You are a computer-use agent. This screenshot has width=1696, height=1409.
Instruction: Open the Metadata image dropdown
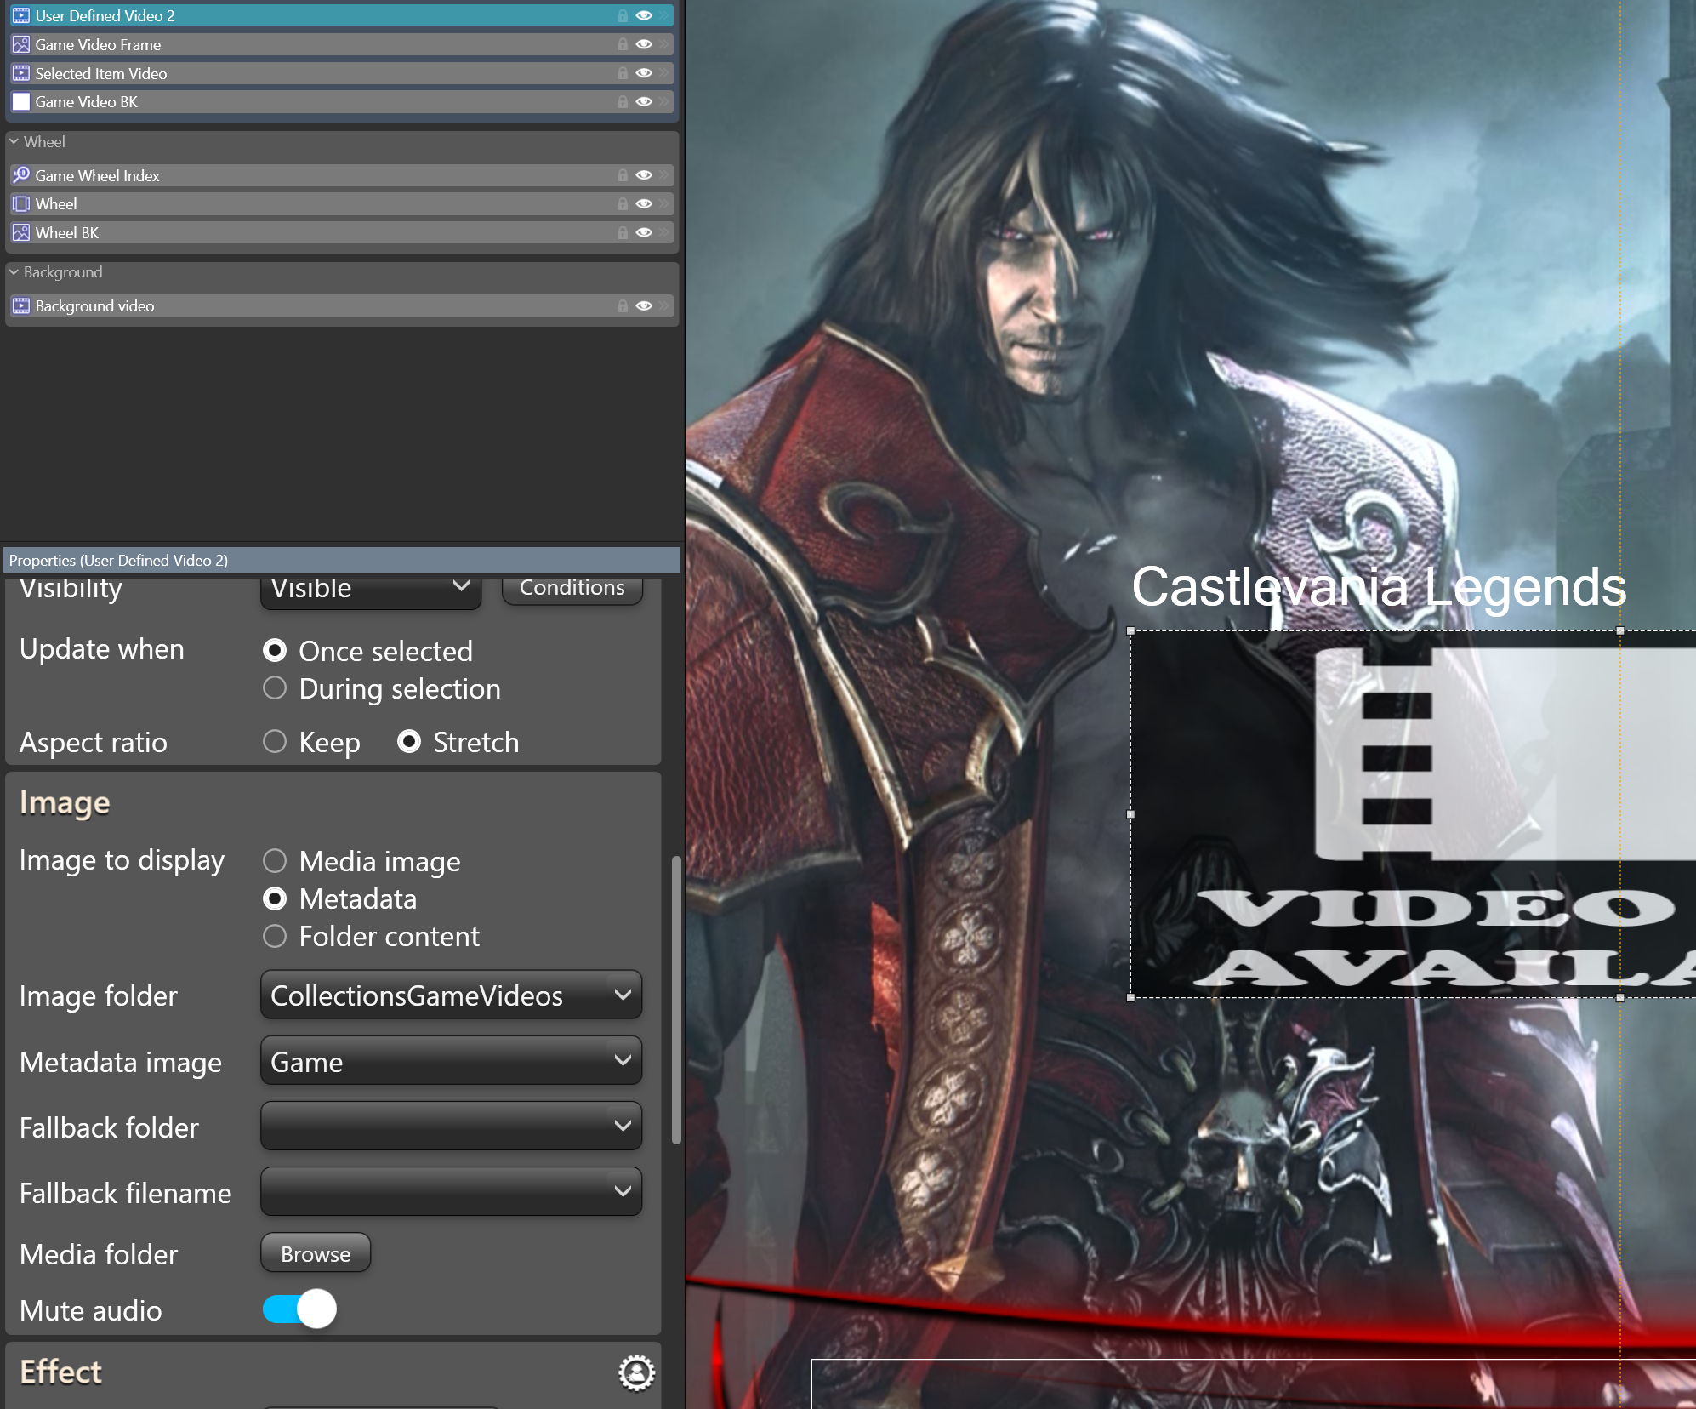[x=451, y=1061]
